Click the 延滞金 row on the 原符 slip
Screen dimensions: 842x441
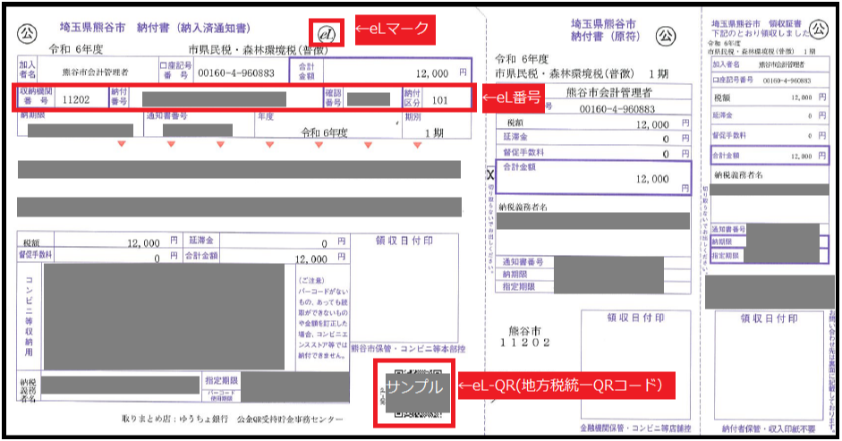pyautogui.click(x=593, y=138)
